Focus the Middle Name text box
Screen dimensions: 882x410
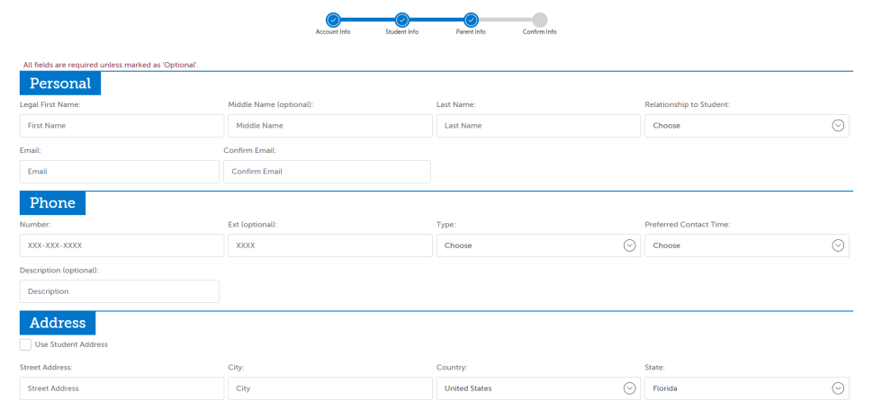329,126
